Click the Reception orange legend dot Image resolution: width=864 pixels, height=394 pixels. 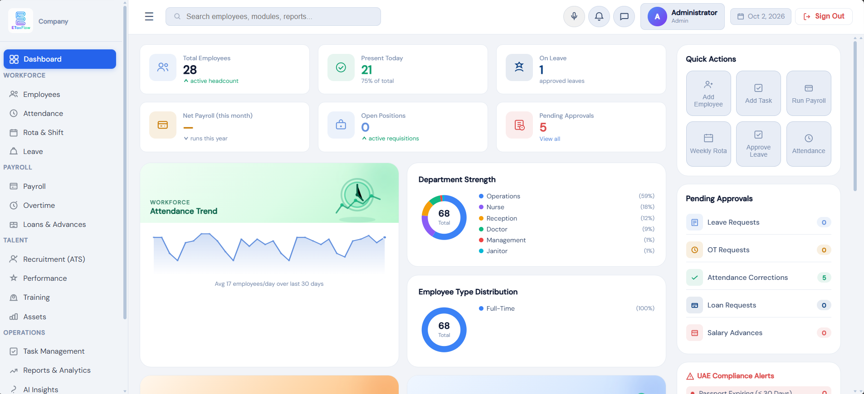(481, 218)
